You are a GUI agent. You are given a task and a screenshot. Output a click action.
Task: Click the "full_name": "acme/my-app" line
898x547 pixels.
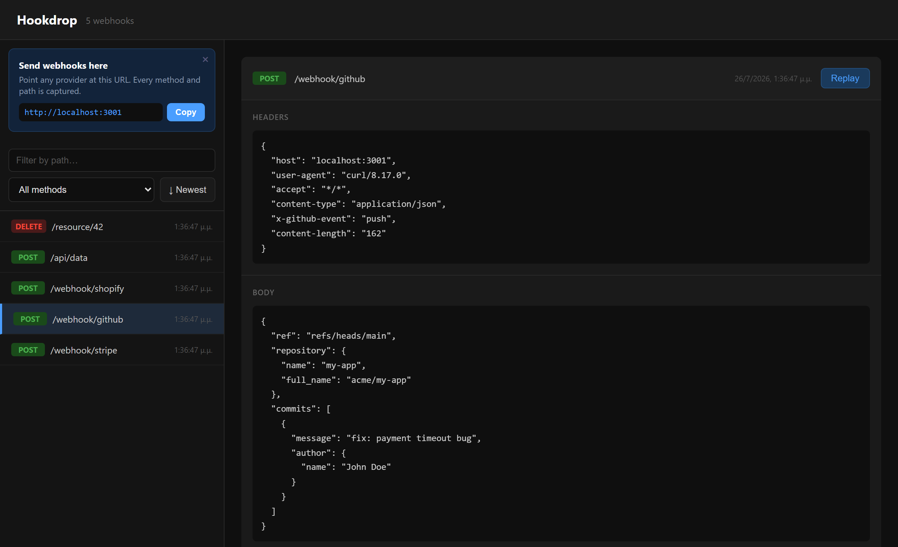pos(346,380)
